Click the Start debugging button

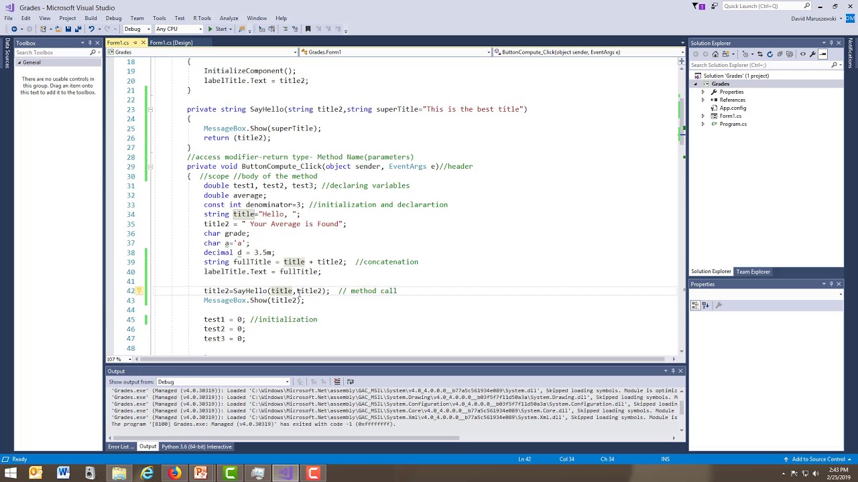(217, 29)
